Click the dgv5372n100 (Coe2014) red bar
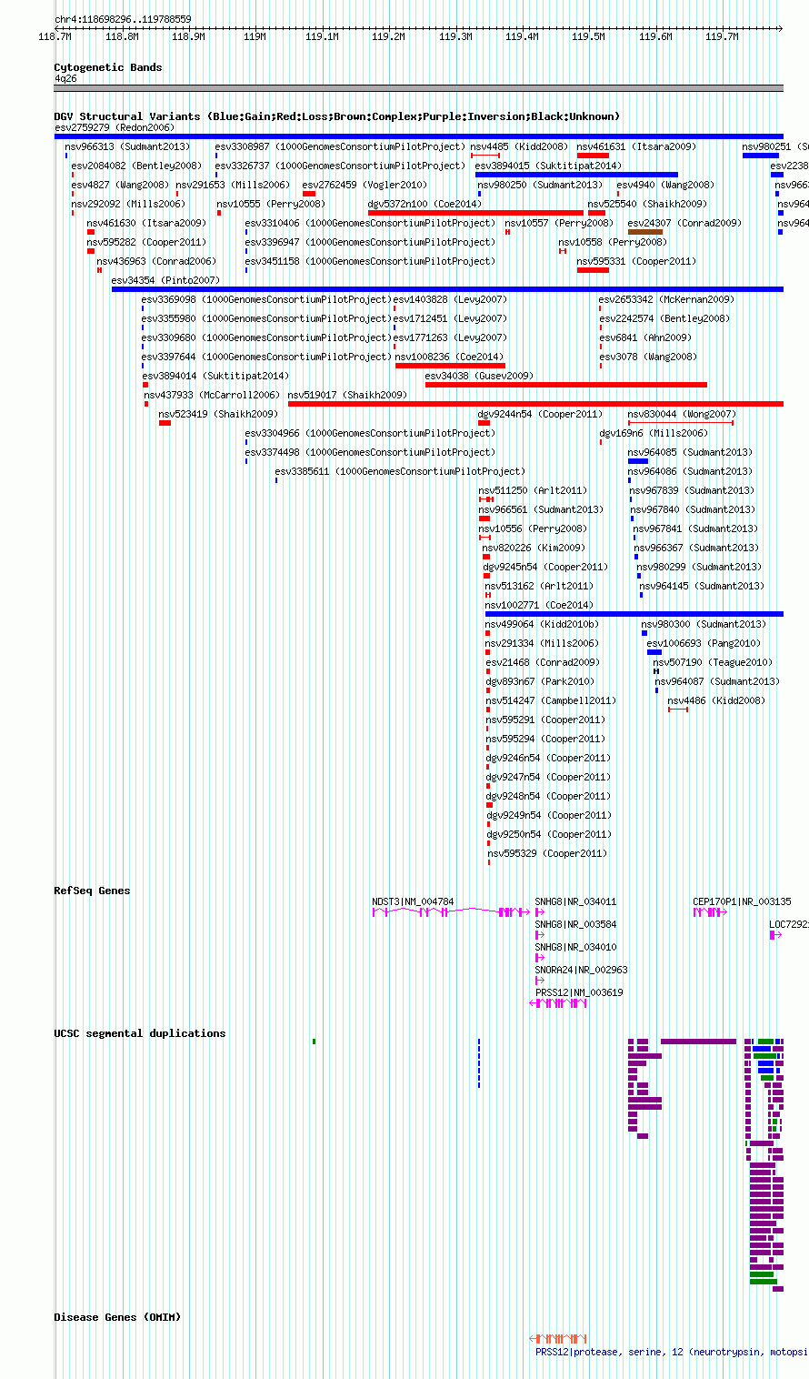 (475, 213)
